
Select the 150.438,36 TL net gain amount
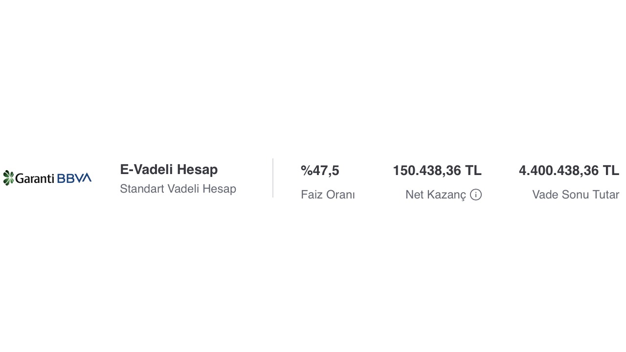[x=437, y=171]
